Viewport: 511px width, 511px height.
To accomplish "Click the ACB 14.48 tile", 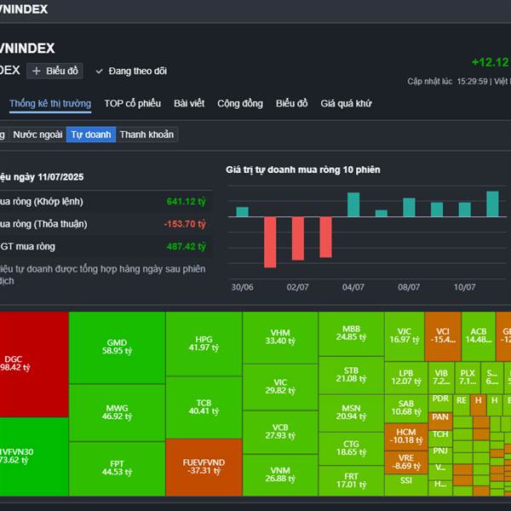I will point(479,336).
